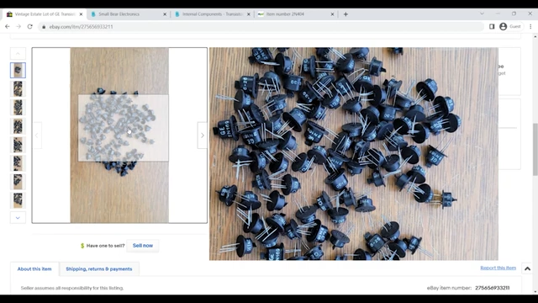Reload the eBay page
This screenshot has width=538, height=303.
click(x=30, y=26)
